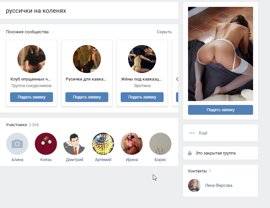Screen dimensions: 270x208
Task: Open Князь's avatar in members list
Action: [46, 144]
